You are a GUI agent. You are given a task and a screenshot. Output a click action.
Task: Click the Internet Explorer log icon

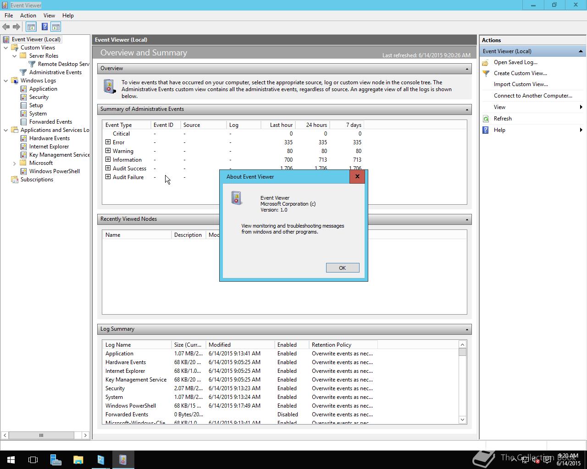pyautogui.click(x=23, y=147)
